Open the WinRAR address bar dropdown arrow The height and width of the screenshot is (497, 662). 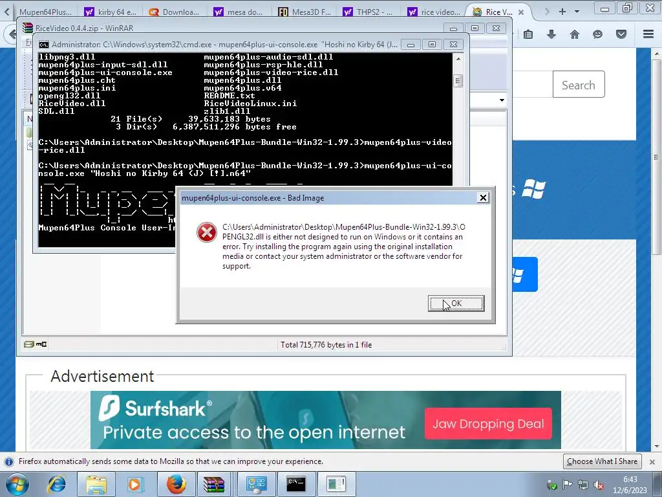[x=502, y=100]
